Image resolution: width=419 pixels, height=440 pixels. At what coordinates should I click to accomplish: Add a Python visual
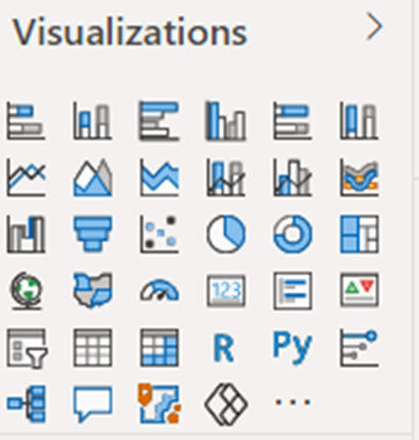(292, 348)
